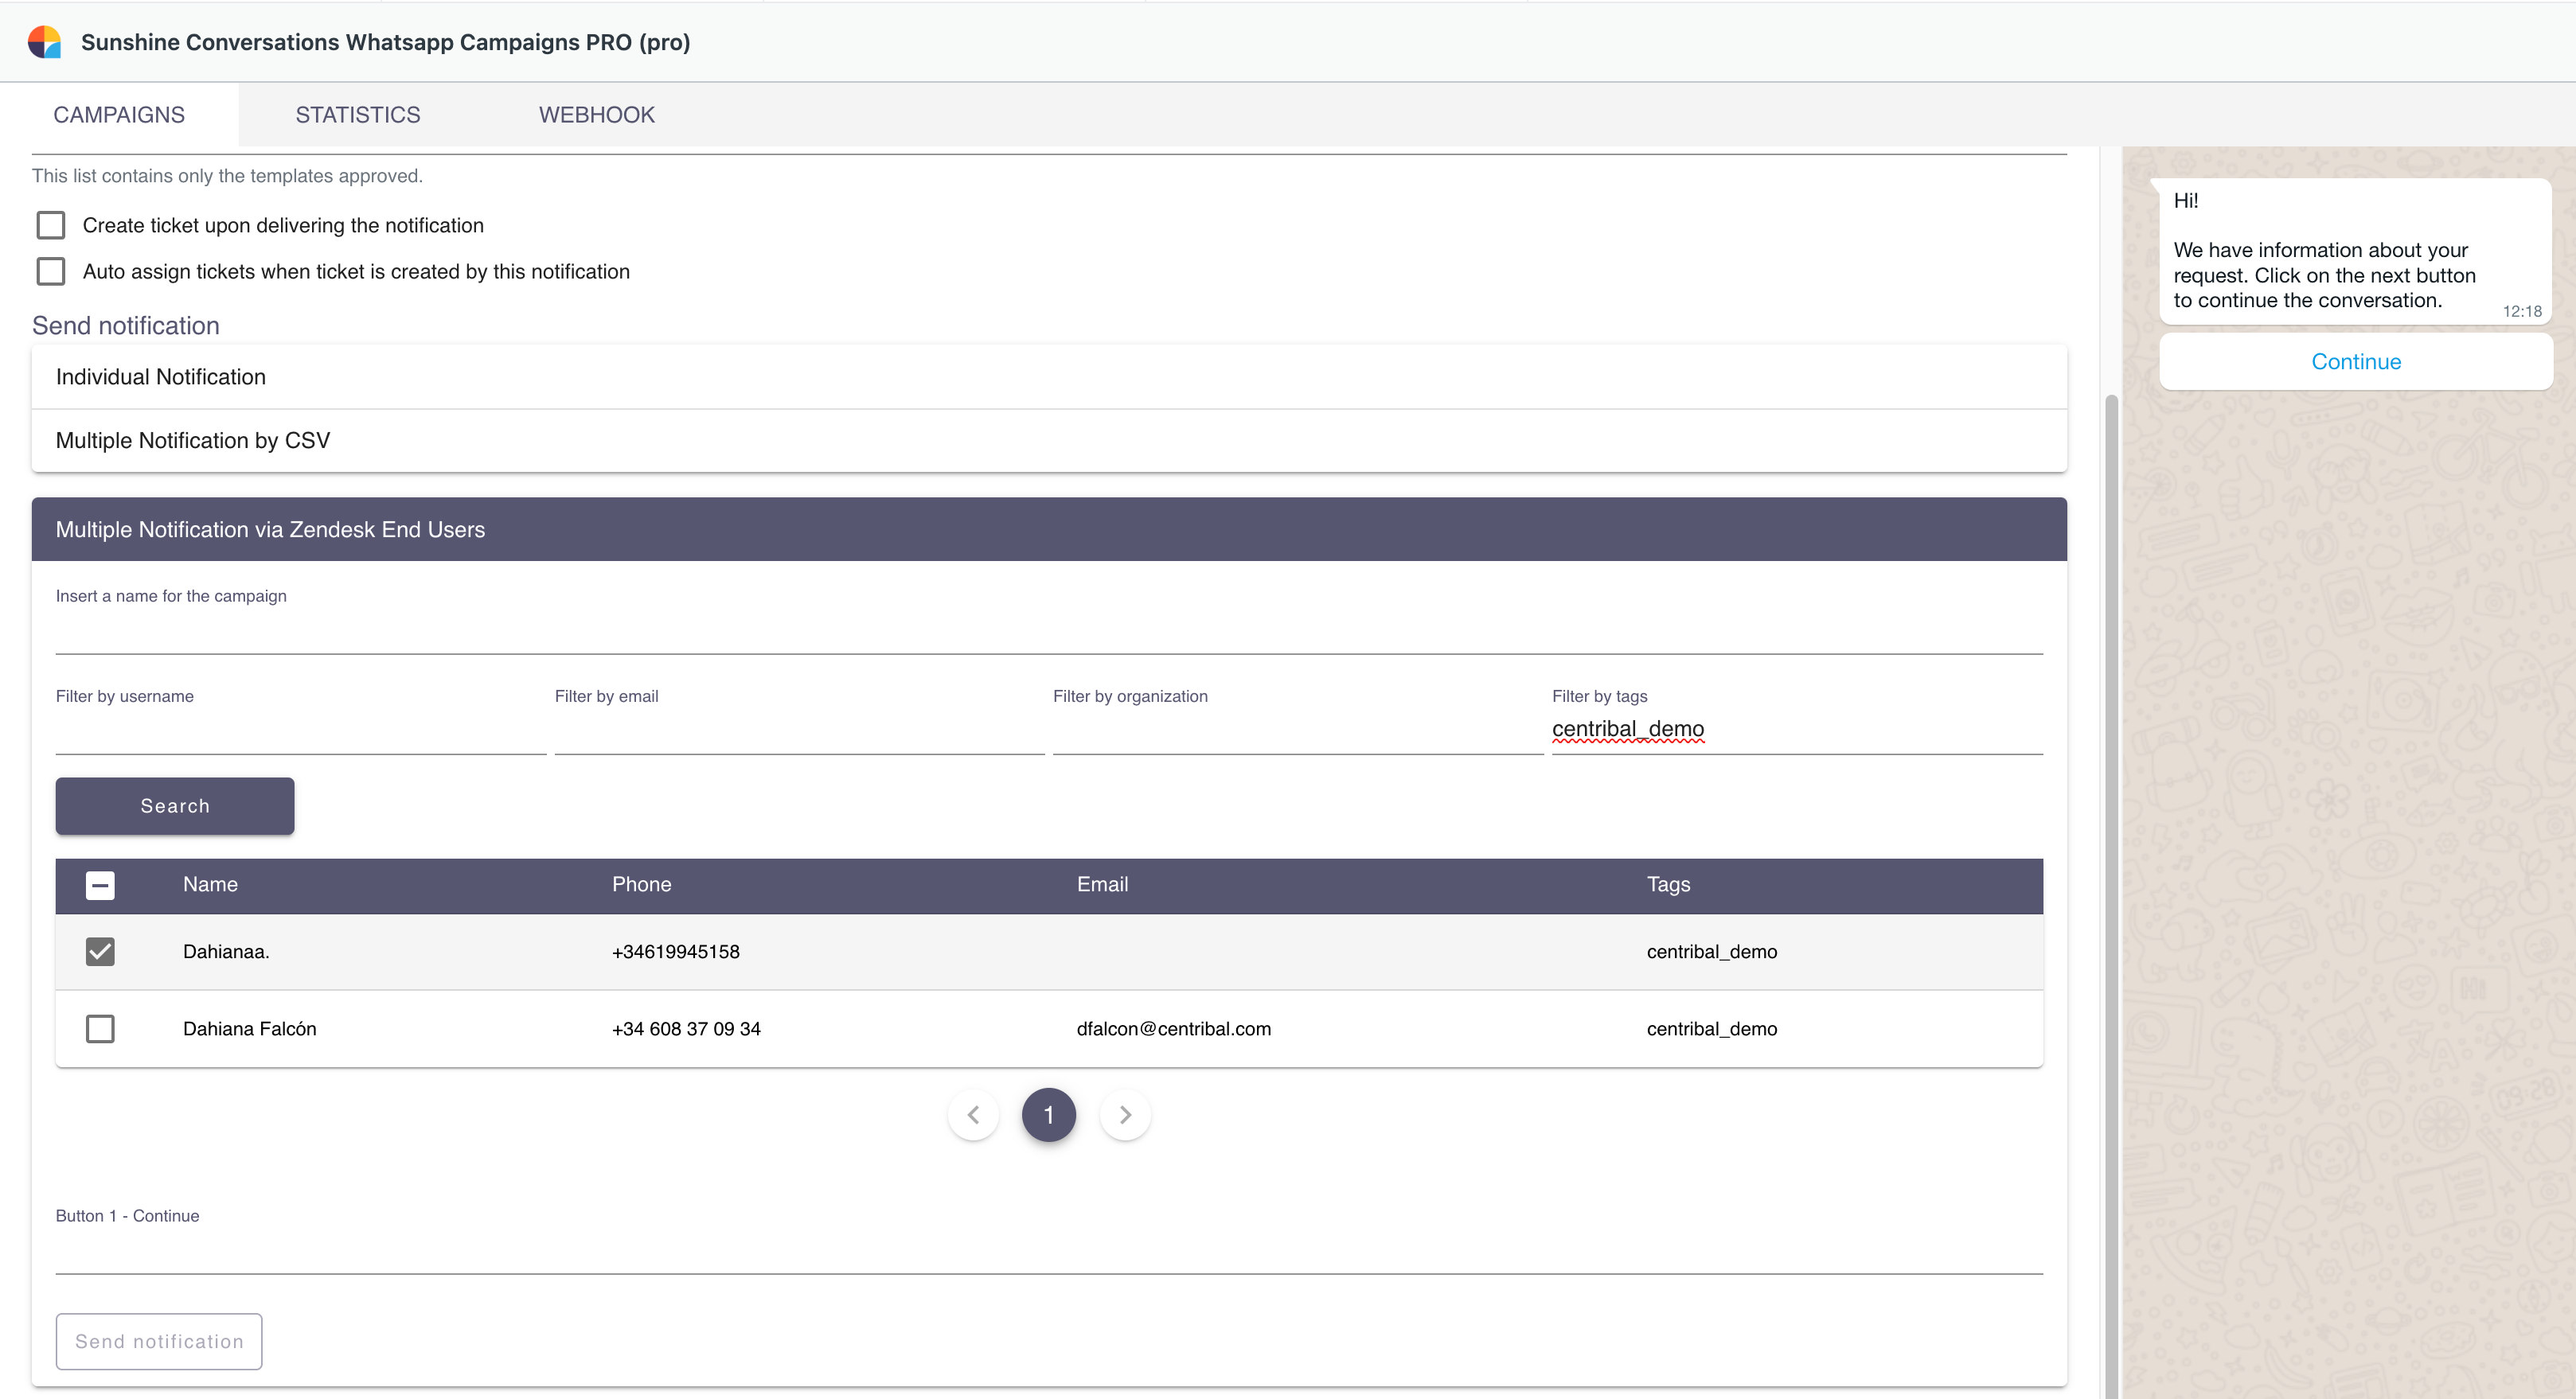The height and width of the screenshot is (1399, 2576).
Task: Go to previous page with left chevron
Action: [x=973, y=1114]
